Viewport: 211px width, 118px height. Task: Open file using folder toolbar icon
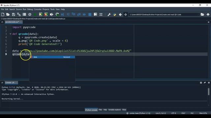8,14
